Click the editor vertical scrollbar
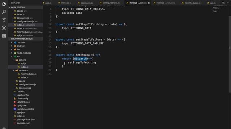Image resolution: width=231 pixels, height=129 pixels. coord(230,54)
